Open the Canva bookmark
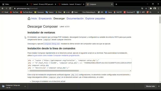This screenshot has height=91, width=161. click(108, 12)
